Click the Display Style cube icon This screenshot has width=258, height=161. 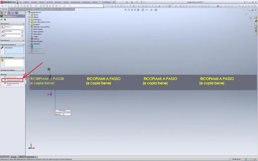click(143, 10)
